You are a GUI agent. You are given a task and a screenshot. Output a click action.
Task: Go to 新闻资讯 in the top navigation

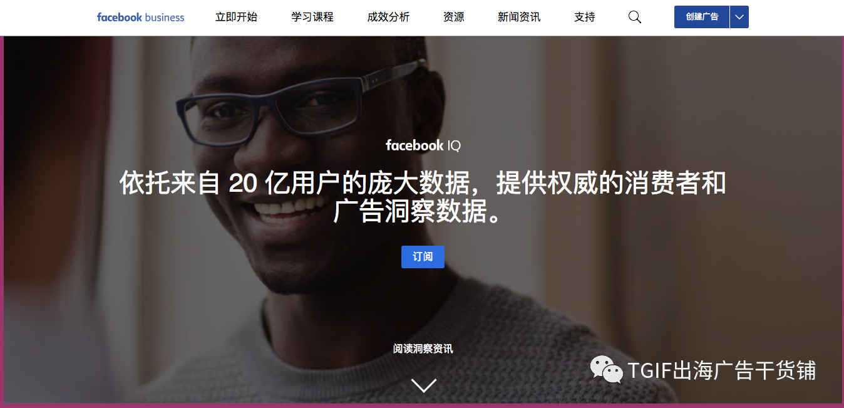click(x=519, y=18)
